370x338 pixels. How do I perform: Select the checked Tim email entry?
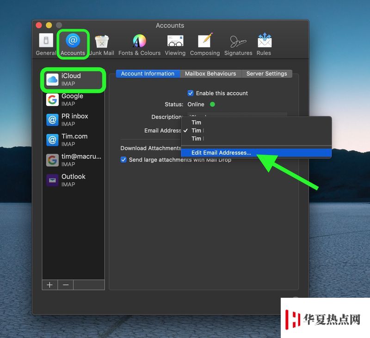click(x=256, y=130)
